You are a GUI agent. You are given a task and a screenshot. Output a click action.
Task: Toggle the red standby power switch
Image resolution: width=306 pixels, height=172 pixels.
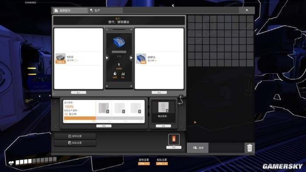click(174, 139)
